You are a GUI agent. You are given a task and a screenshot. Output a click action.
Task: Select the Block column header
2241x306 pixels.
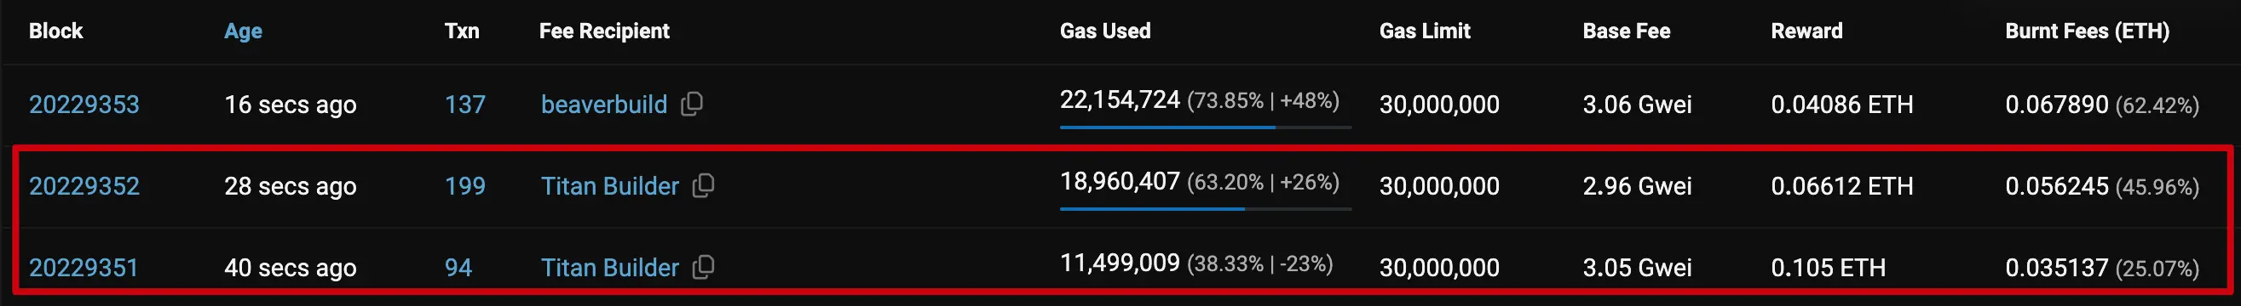(55, 31)
